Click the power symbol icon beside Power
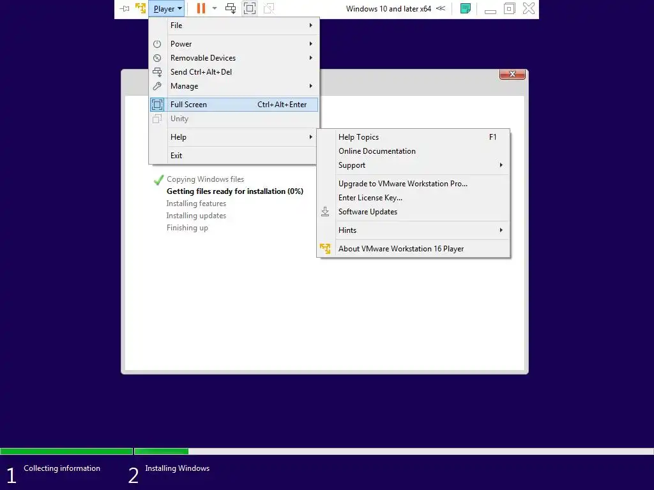654x490 pixels. [157, 44]
